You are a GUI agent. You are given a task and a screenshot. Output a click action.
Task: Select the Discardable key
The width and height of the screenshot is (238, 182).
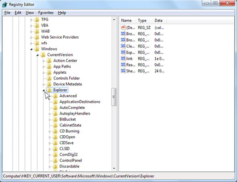pos(69,166)
